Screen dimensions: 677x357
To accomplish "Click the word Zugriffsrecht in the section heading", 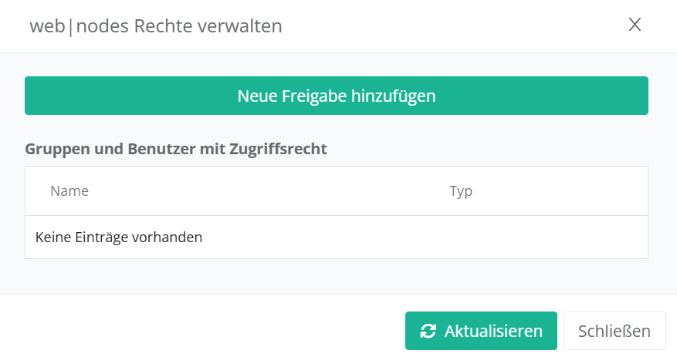I will tap(278, 149).
